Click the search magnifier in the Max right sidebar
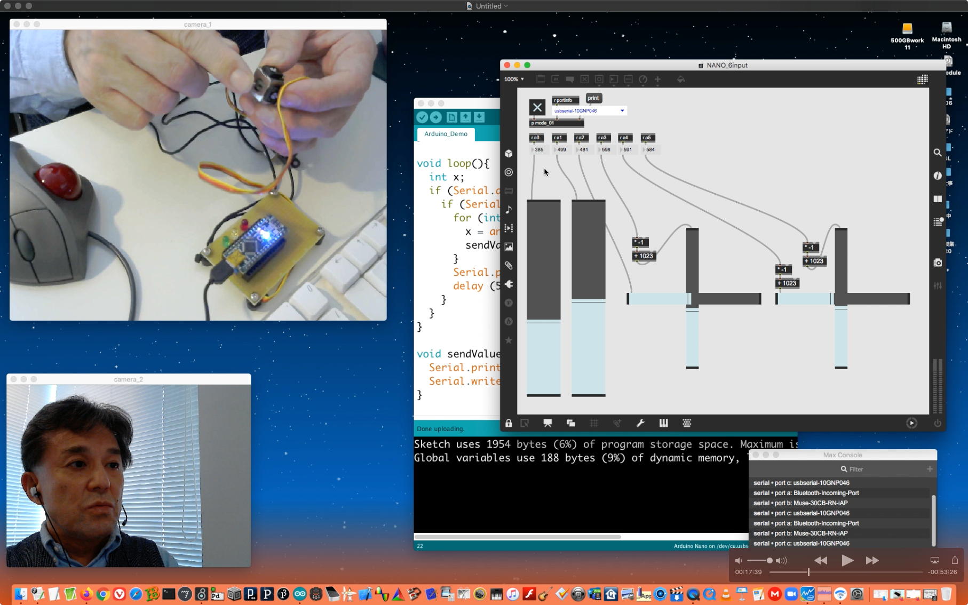 (x=938, y=153)
